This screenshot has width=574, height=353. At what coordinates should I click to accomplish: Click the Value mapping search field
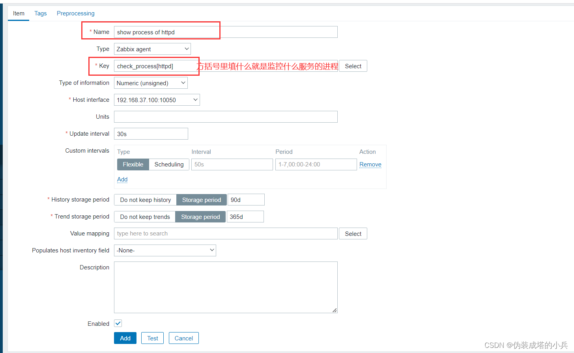tap(226, 233)
